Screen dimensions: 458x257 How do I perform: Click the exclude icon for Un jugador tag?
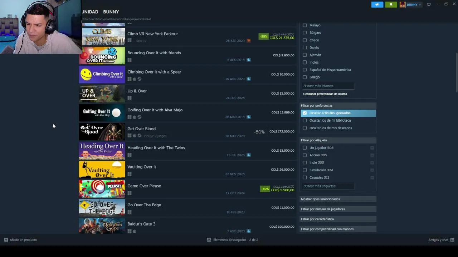(x=372, y=148)
